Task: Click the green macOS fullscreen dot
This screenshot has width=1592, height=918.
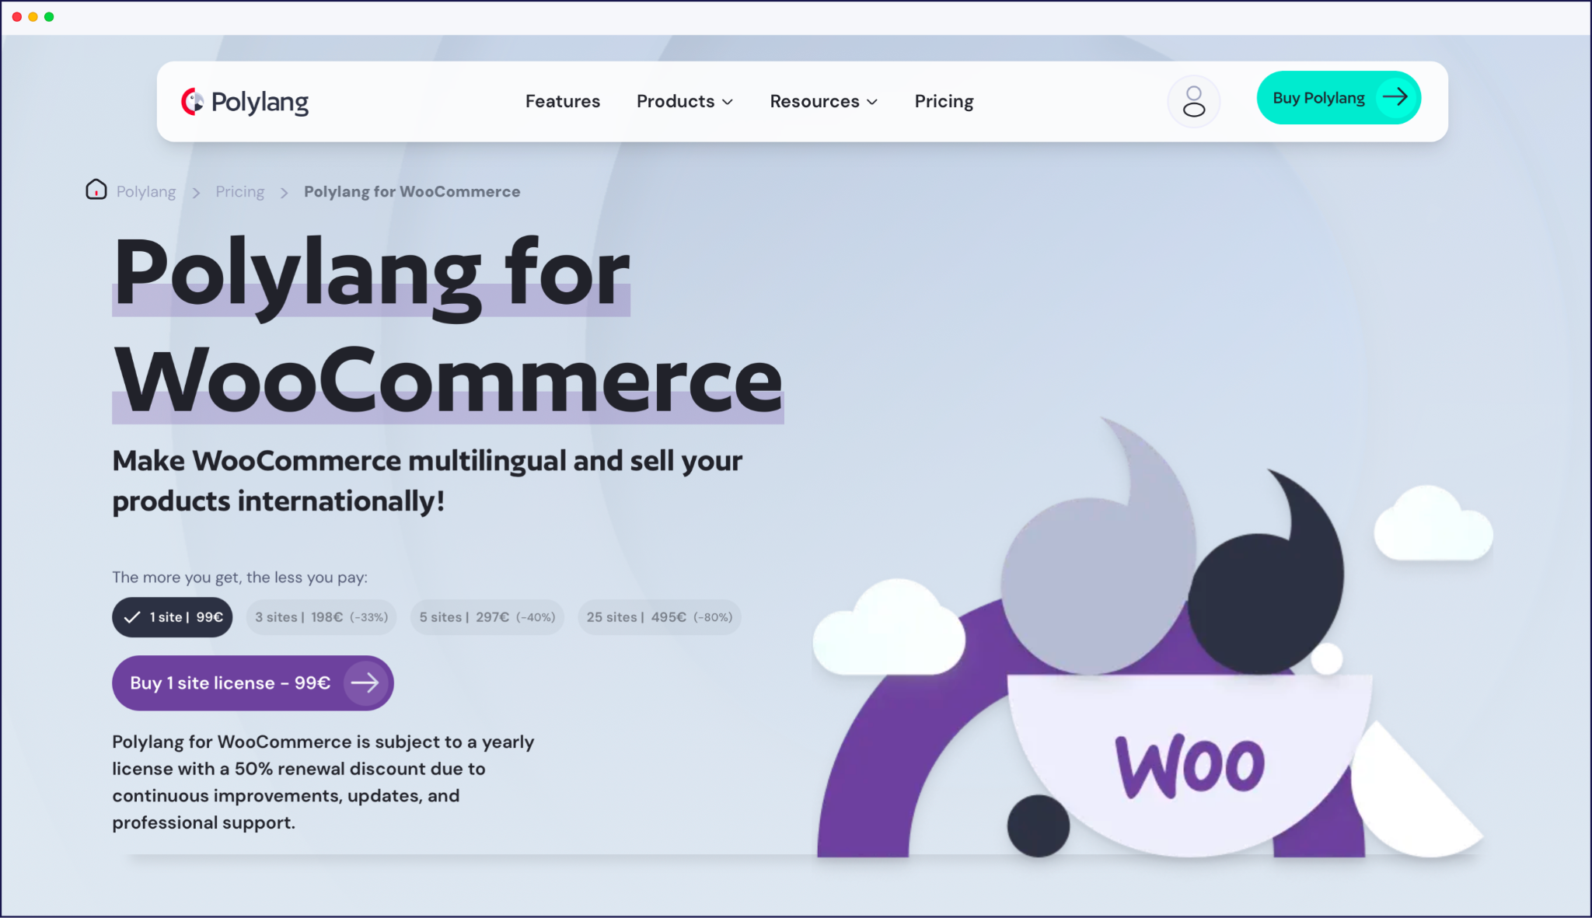Action: coord(49,16)
